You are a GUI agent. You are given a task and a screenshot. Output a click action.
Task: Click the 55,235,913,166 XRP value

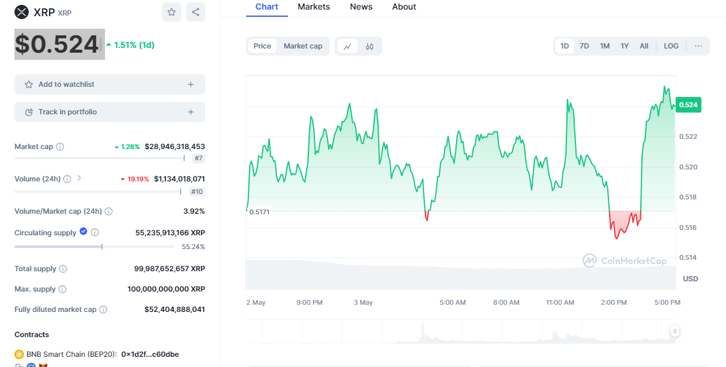pos(170,233)
